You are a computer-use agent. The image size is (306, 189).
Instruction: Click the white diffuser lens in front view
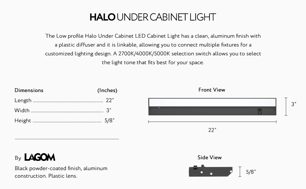pyautogui.click(x=212, y=102)
